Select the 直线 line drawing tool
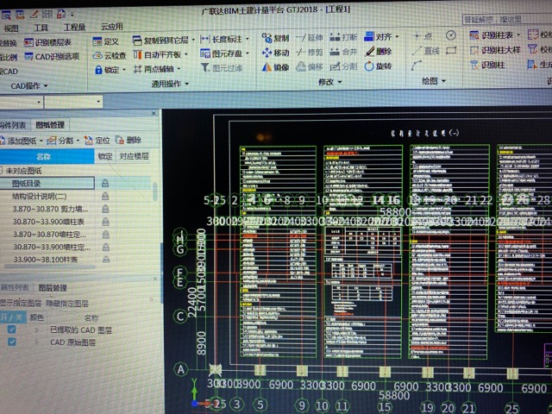 pos(426,51)
